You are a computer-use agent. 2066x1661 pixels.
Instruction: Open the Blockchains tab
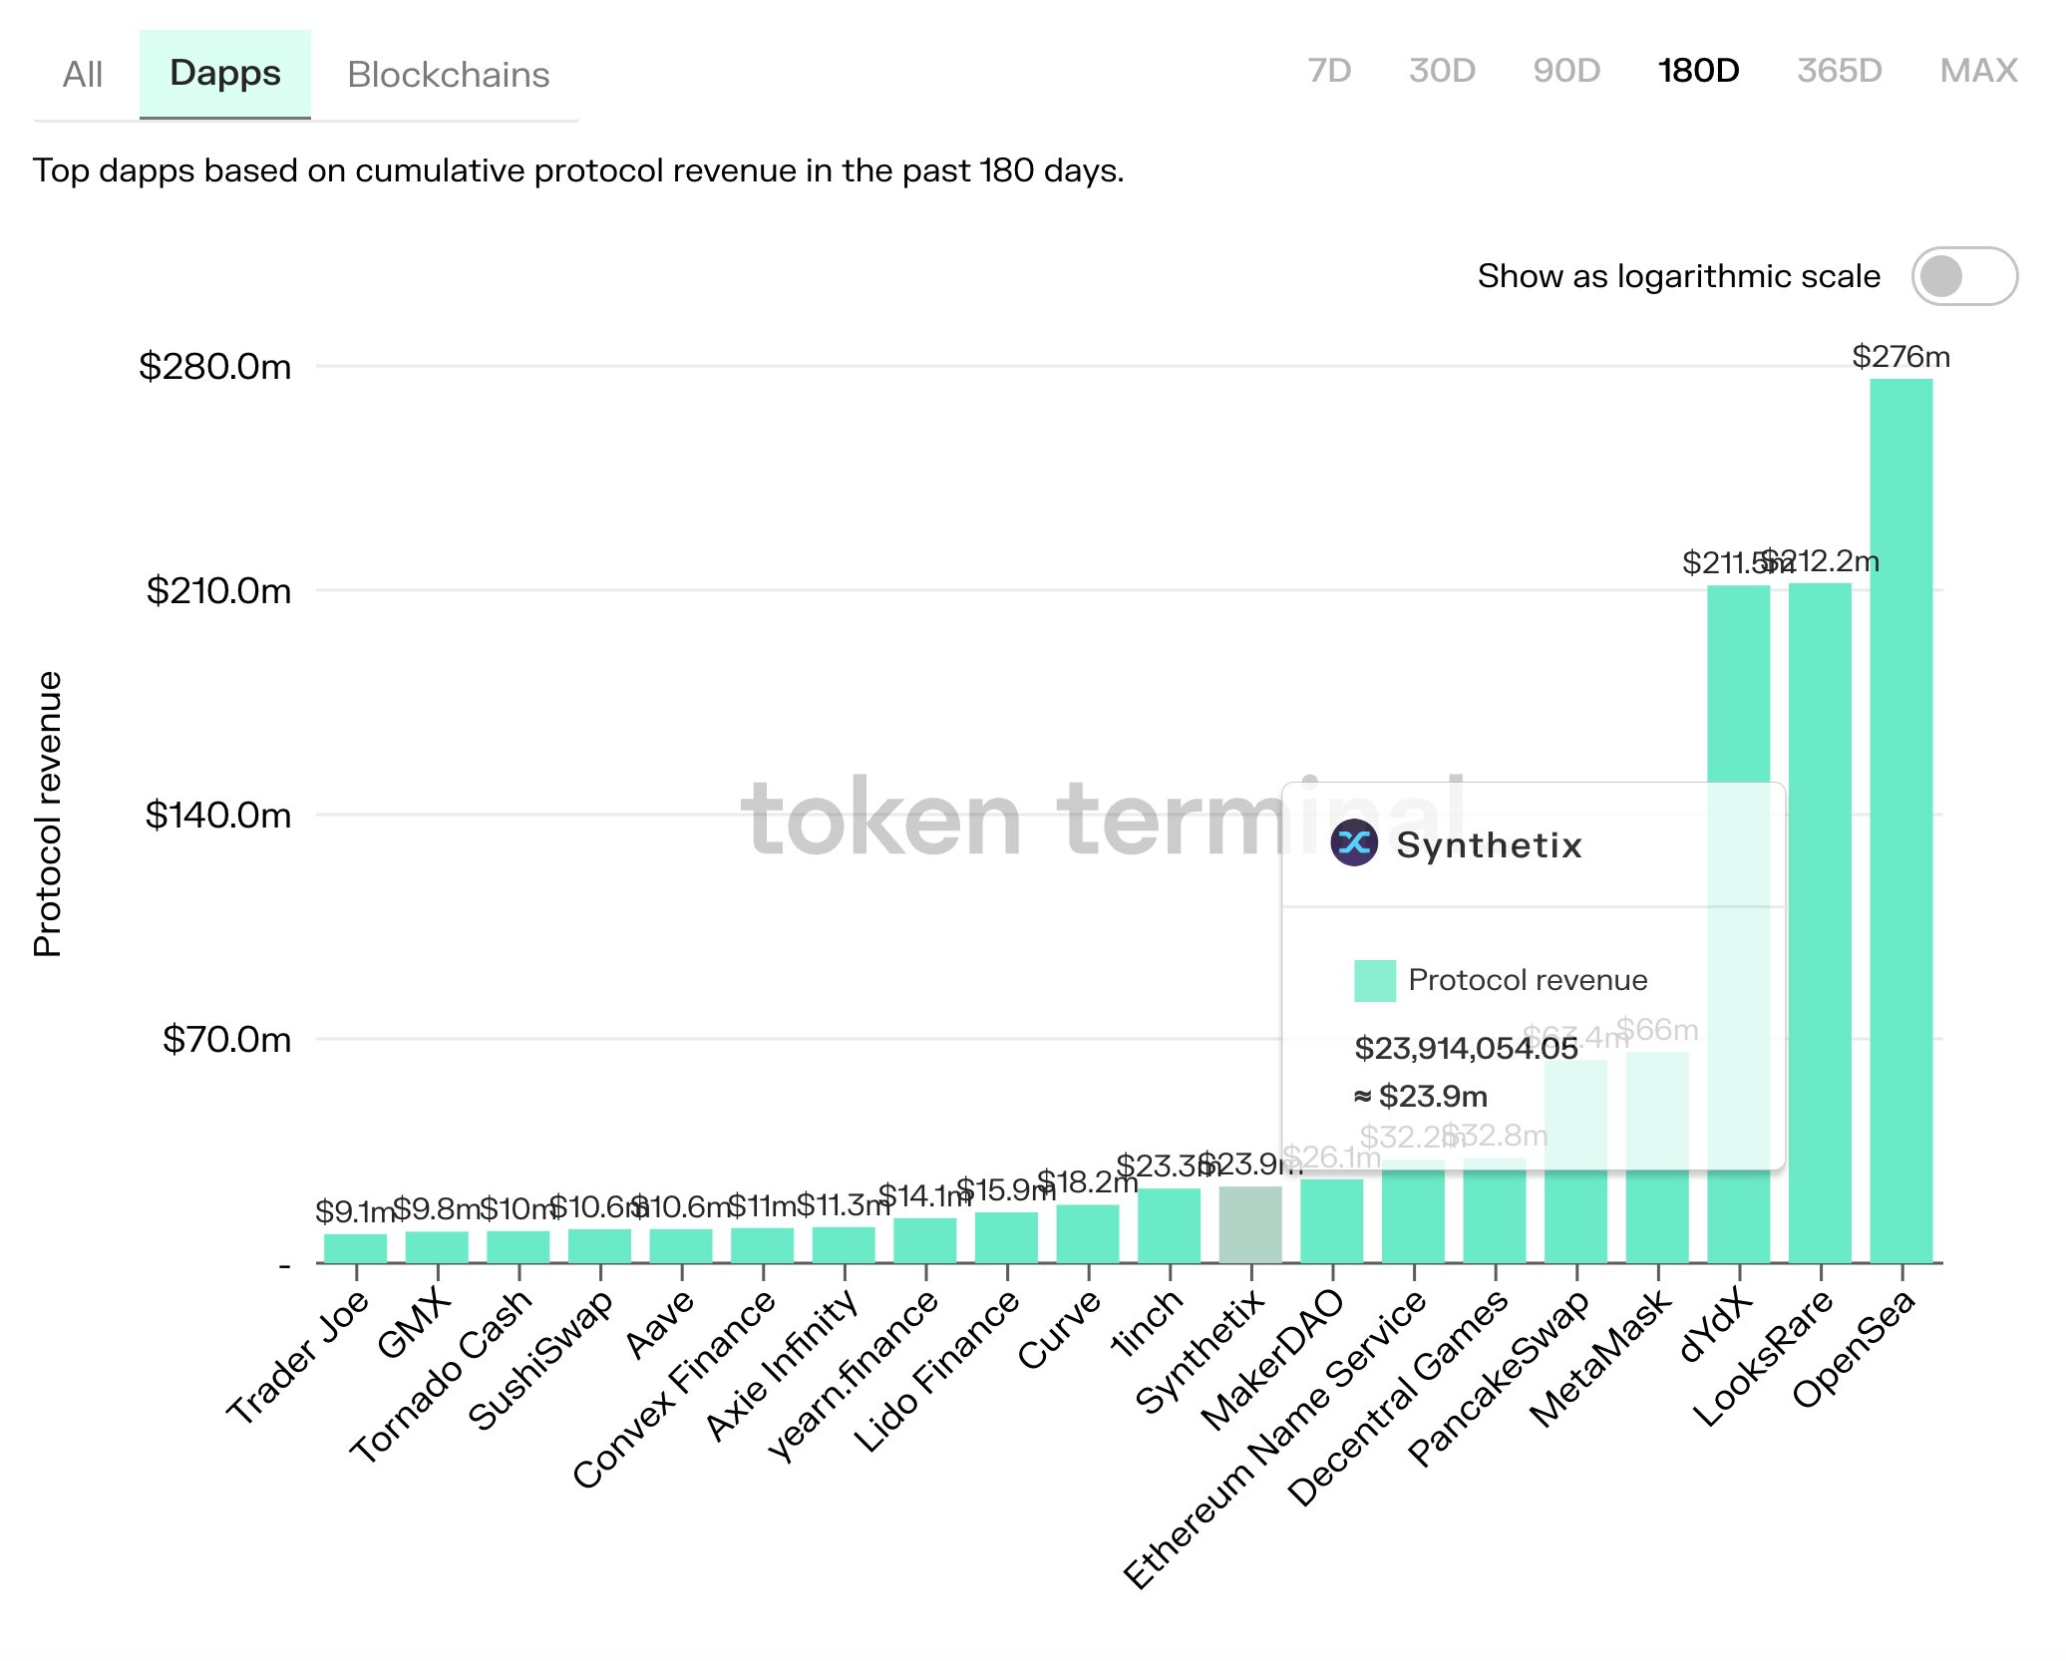pos(449,75)
